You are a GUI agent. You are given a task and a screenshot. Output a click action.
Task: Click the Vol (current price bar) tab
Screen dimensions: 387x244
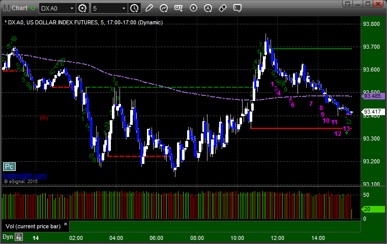pos(33,226)
